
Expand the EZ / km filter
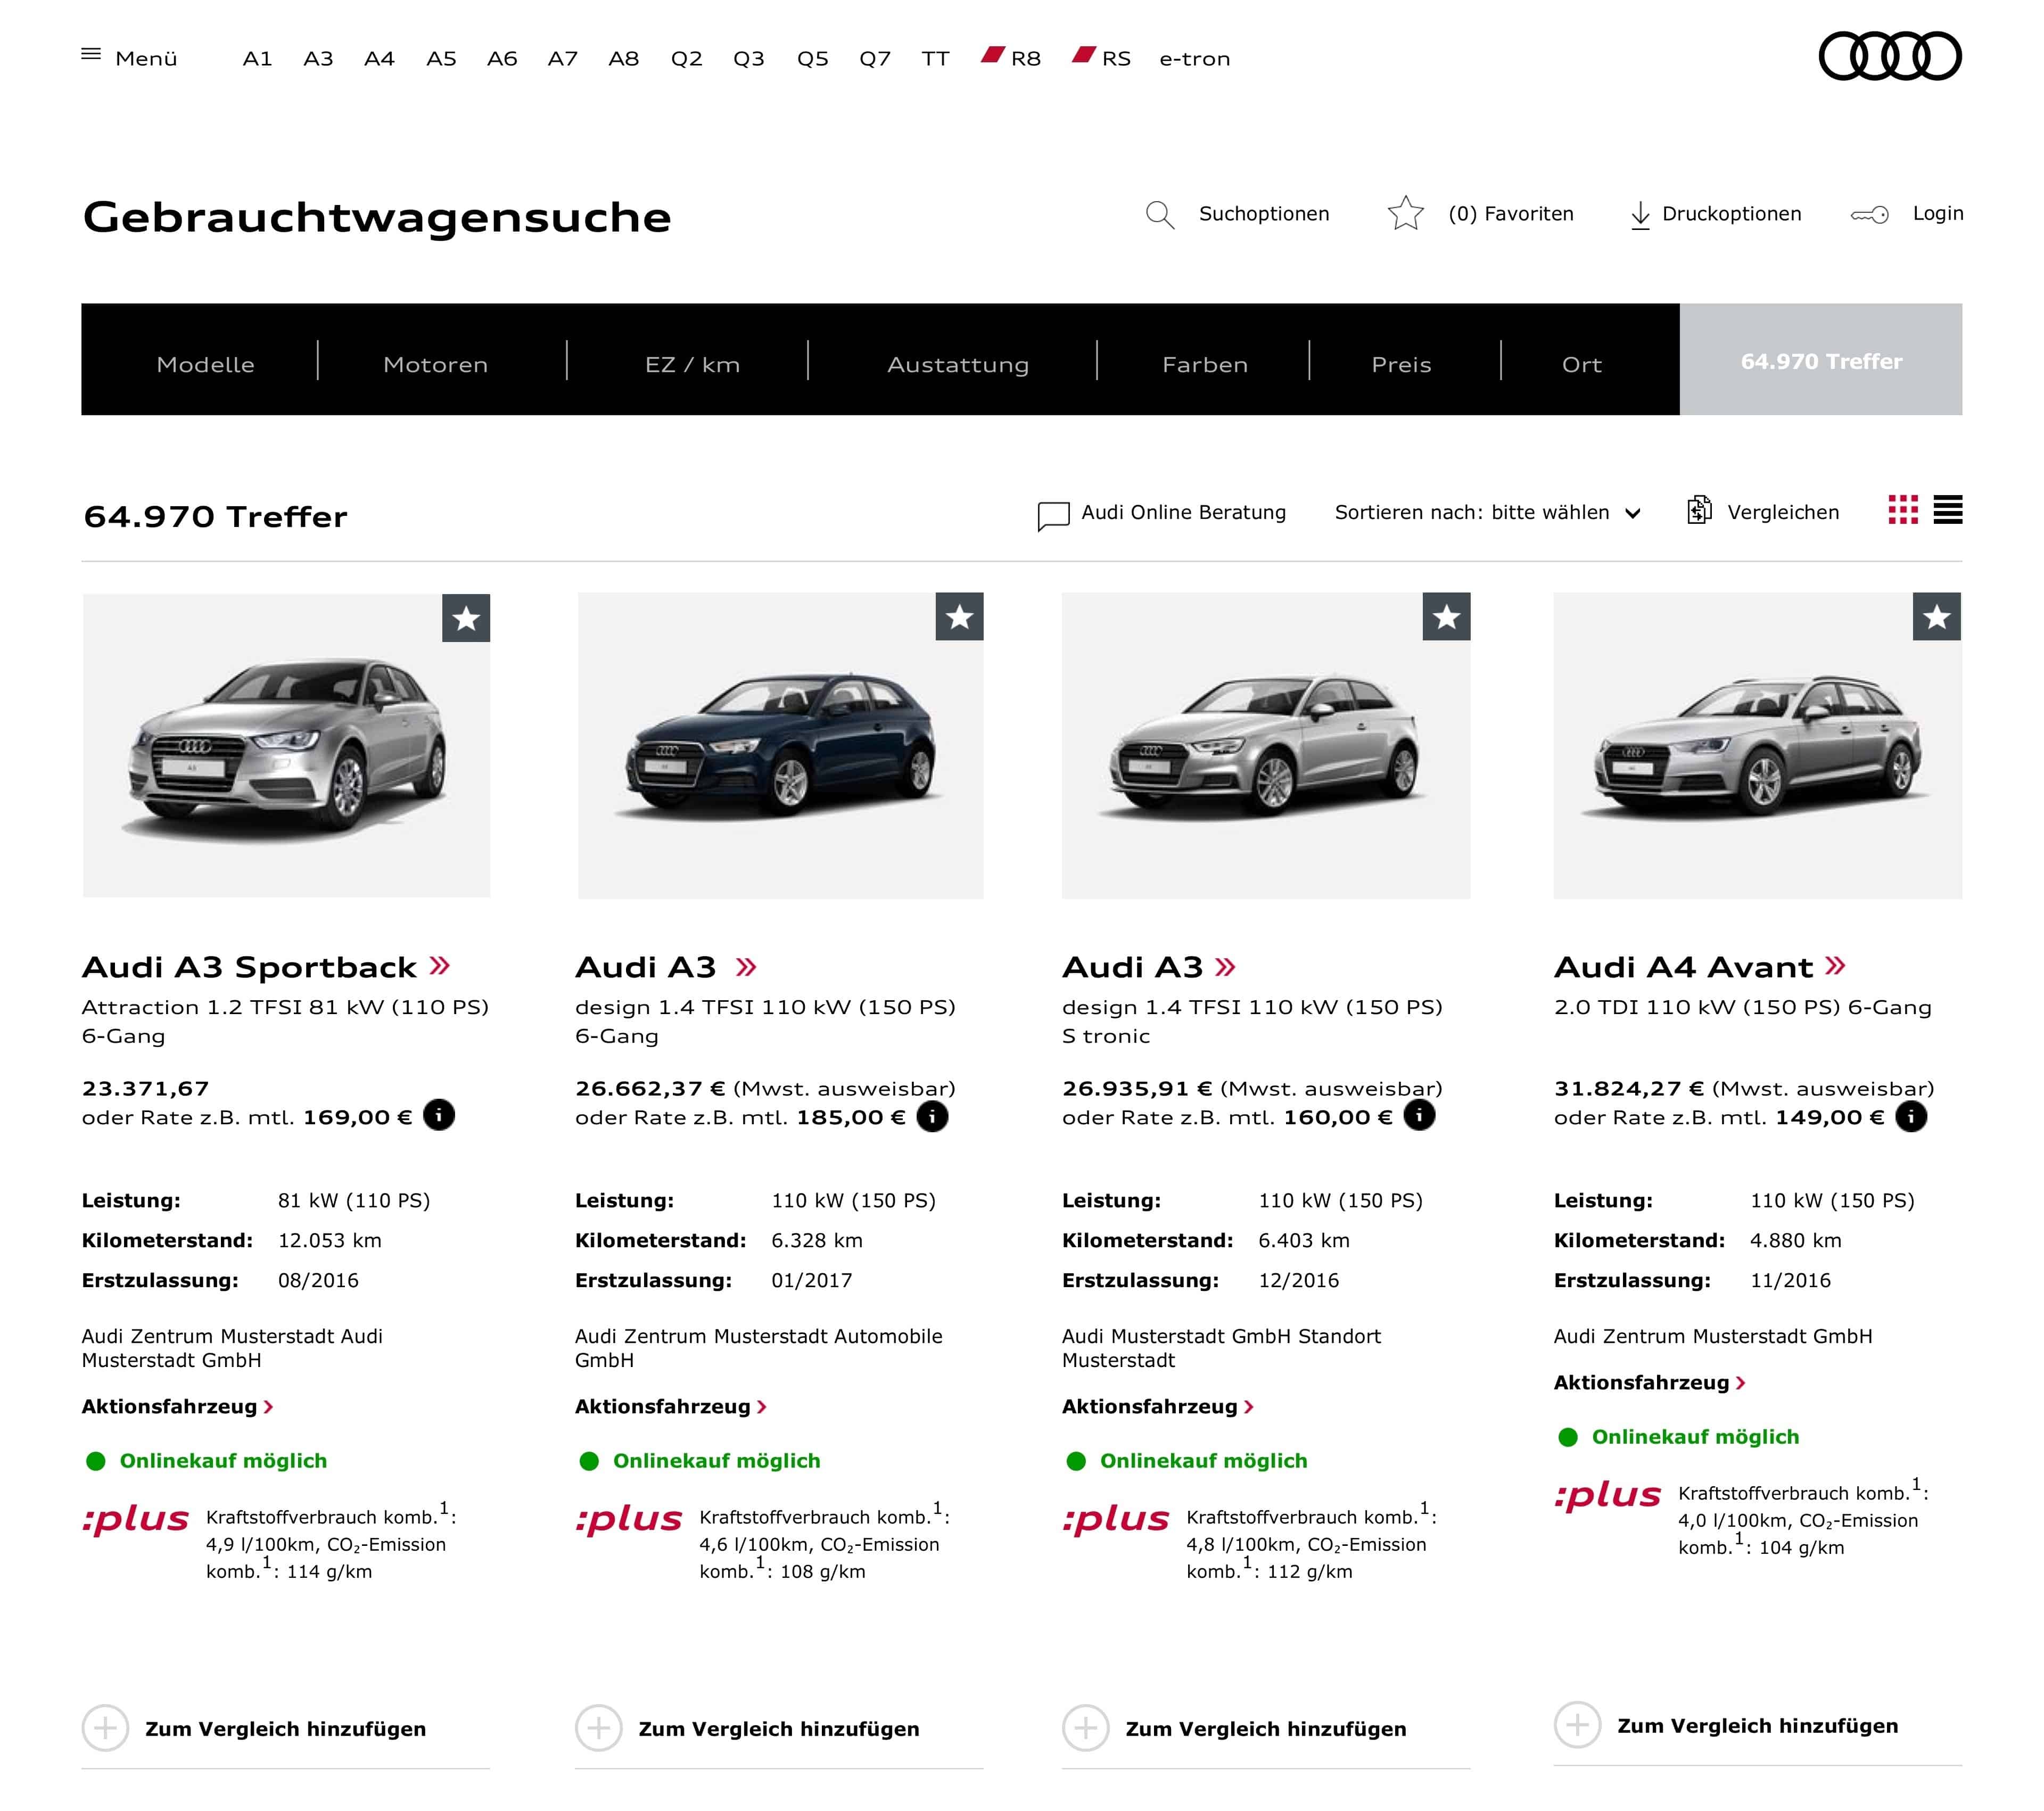point(692,365)
